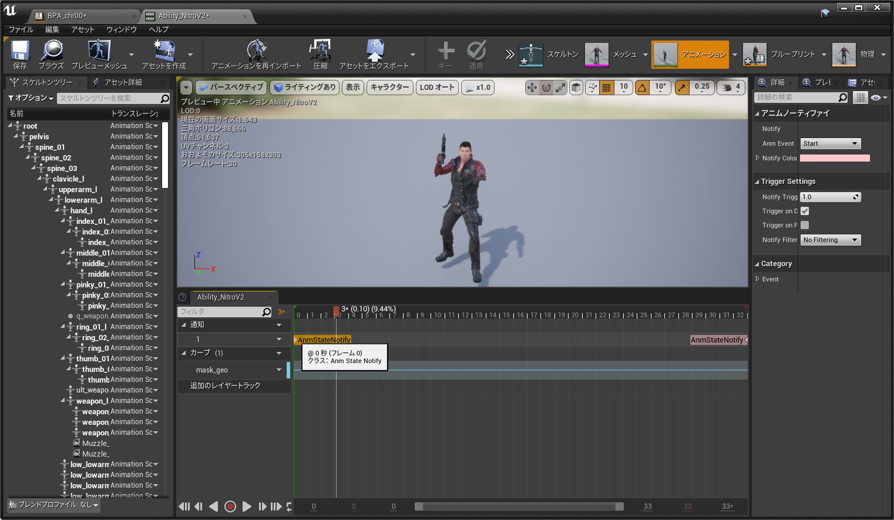Click the property matrix grid icon in Details
Screen dimensions: 894x520
[860, 98]
